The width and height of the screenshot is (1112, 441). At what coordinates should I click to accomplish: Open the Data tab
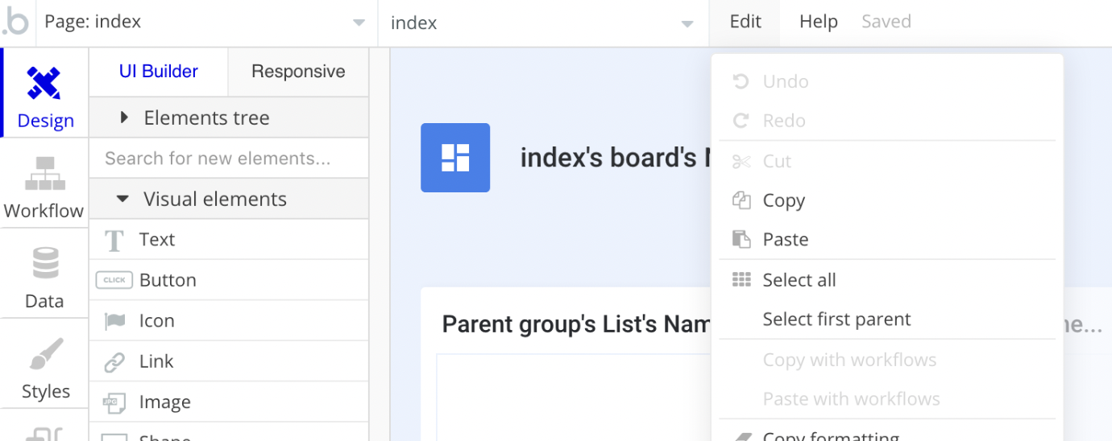44,274
